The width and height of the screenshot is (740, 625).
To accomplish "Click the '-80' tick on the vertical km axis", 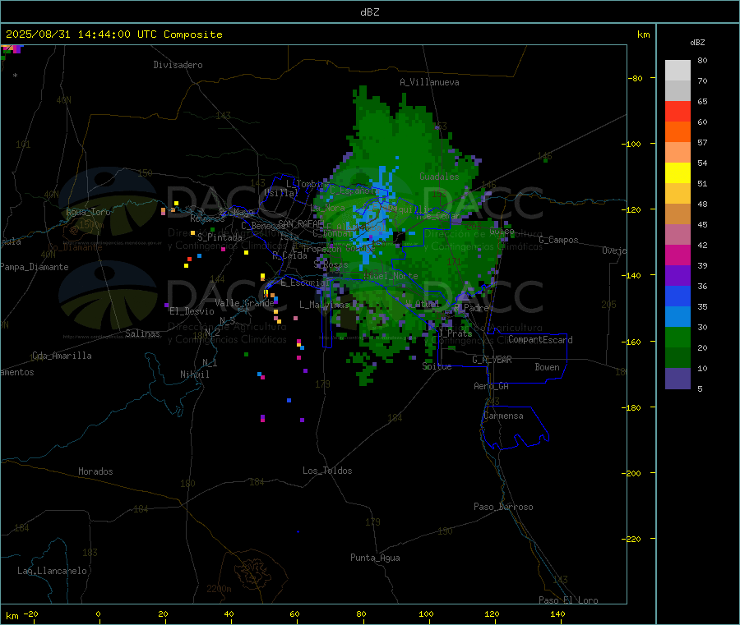I will pos(635,78).
